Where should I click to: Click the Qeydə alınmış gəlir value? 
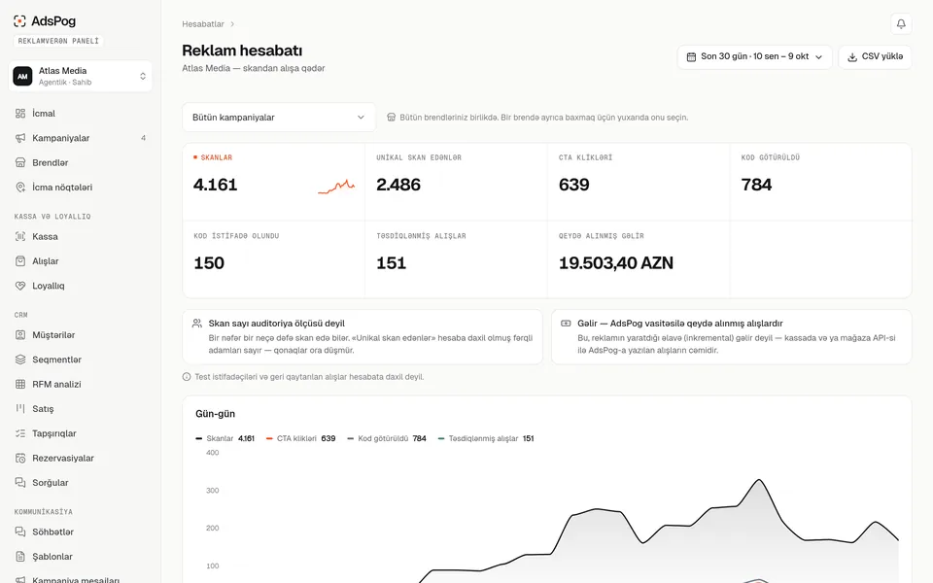coord(616,263)
